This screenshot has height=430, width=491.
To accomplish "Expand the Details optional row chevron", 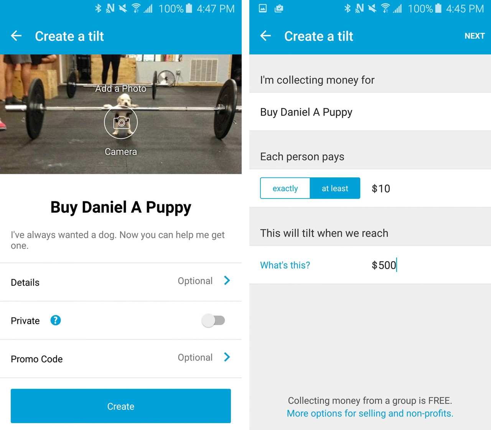I will (x=227, y=281).
